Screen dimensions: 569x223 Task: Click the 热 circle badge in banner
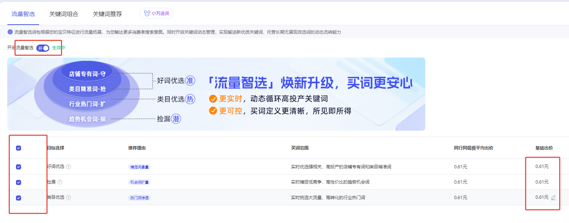point(190,99)
